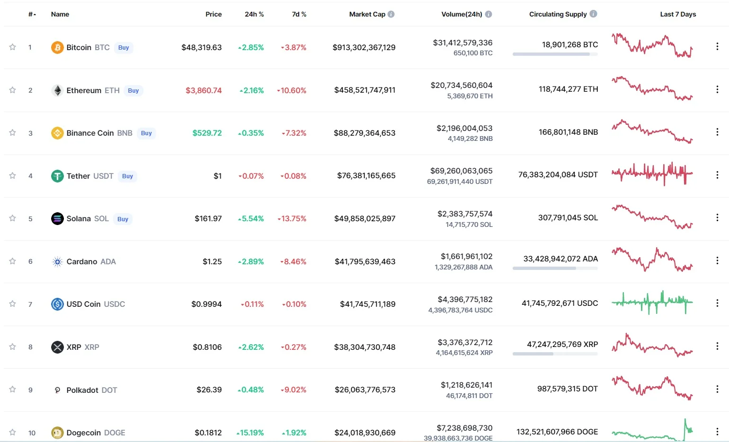Open the Cardano ADA coin page
The image size is (729, 442).
tap(91, 261)
